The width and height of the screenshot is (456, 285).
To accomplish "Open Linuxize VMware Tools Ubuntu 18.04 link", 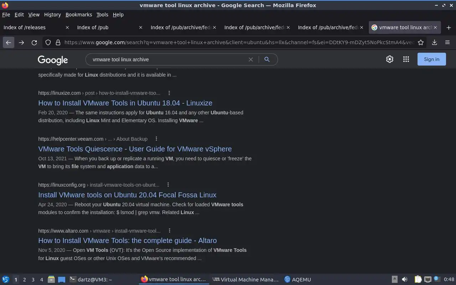I will coord(125,103).
